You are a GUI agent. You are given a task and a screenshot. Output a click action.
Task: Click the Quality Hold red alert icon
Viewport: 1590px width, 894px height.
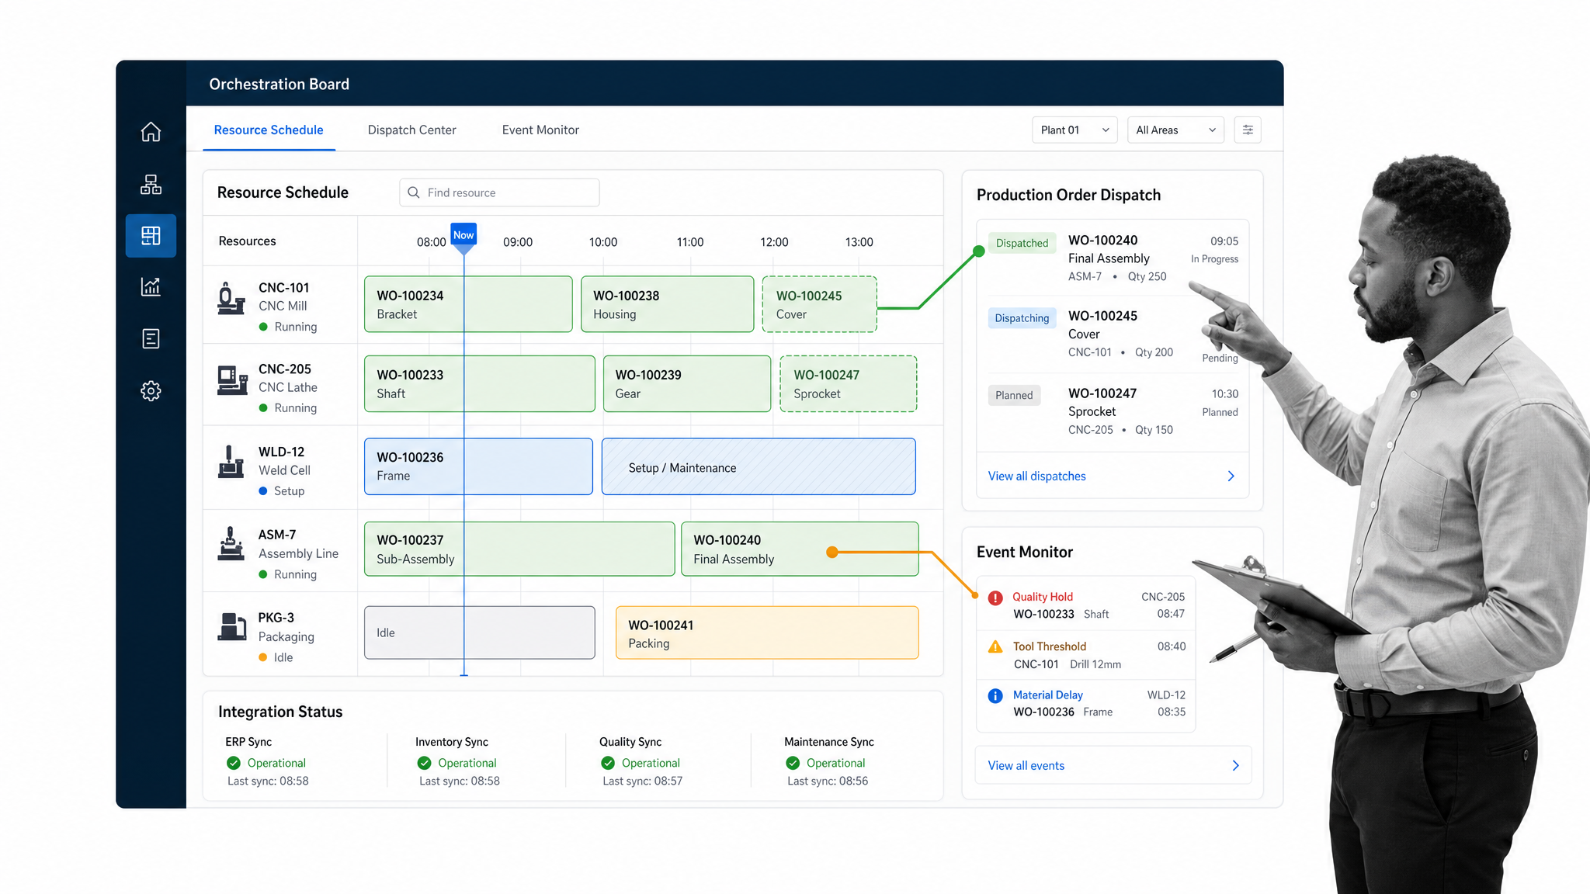pyautogui.click(x=995, y=598)
